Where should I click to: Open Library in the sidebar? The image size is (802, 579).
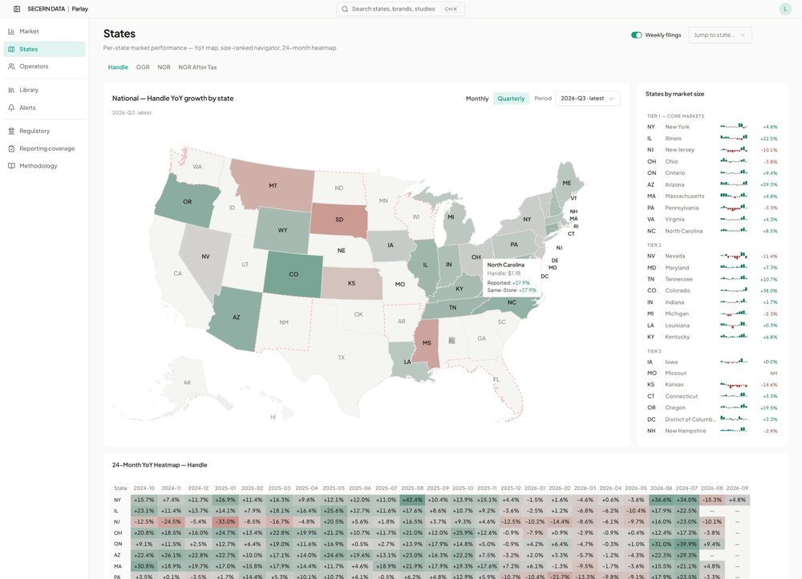44,90
